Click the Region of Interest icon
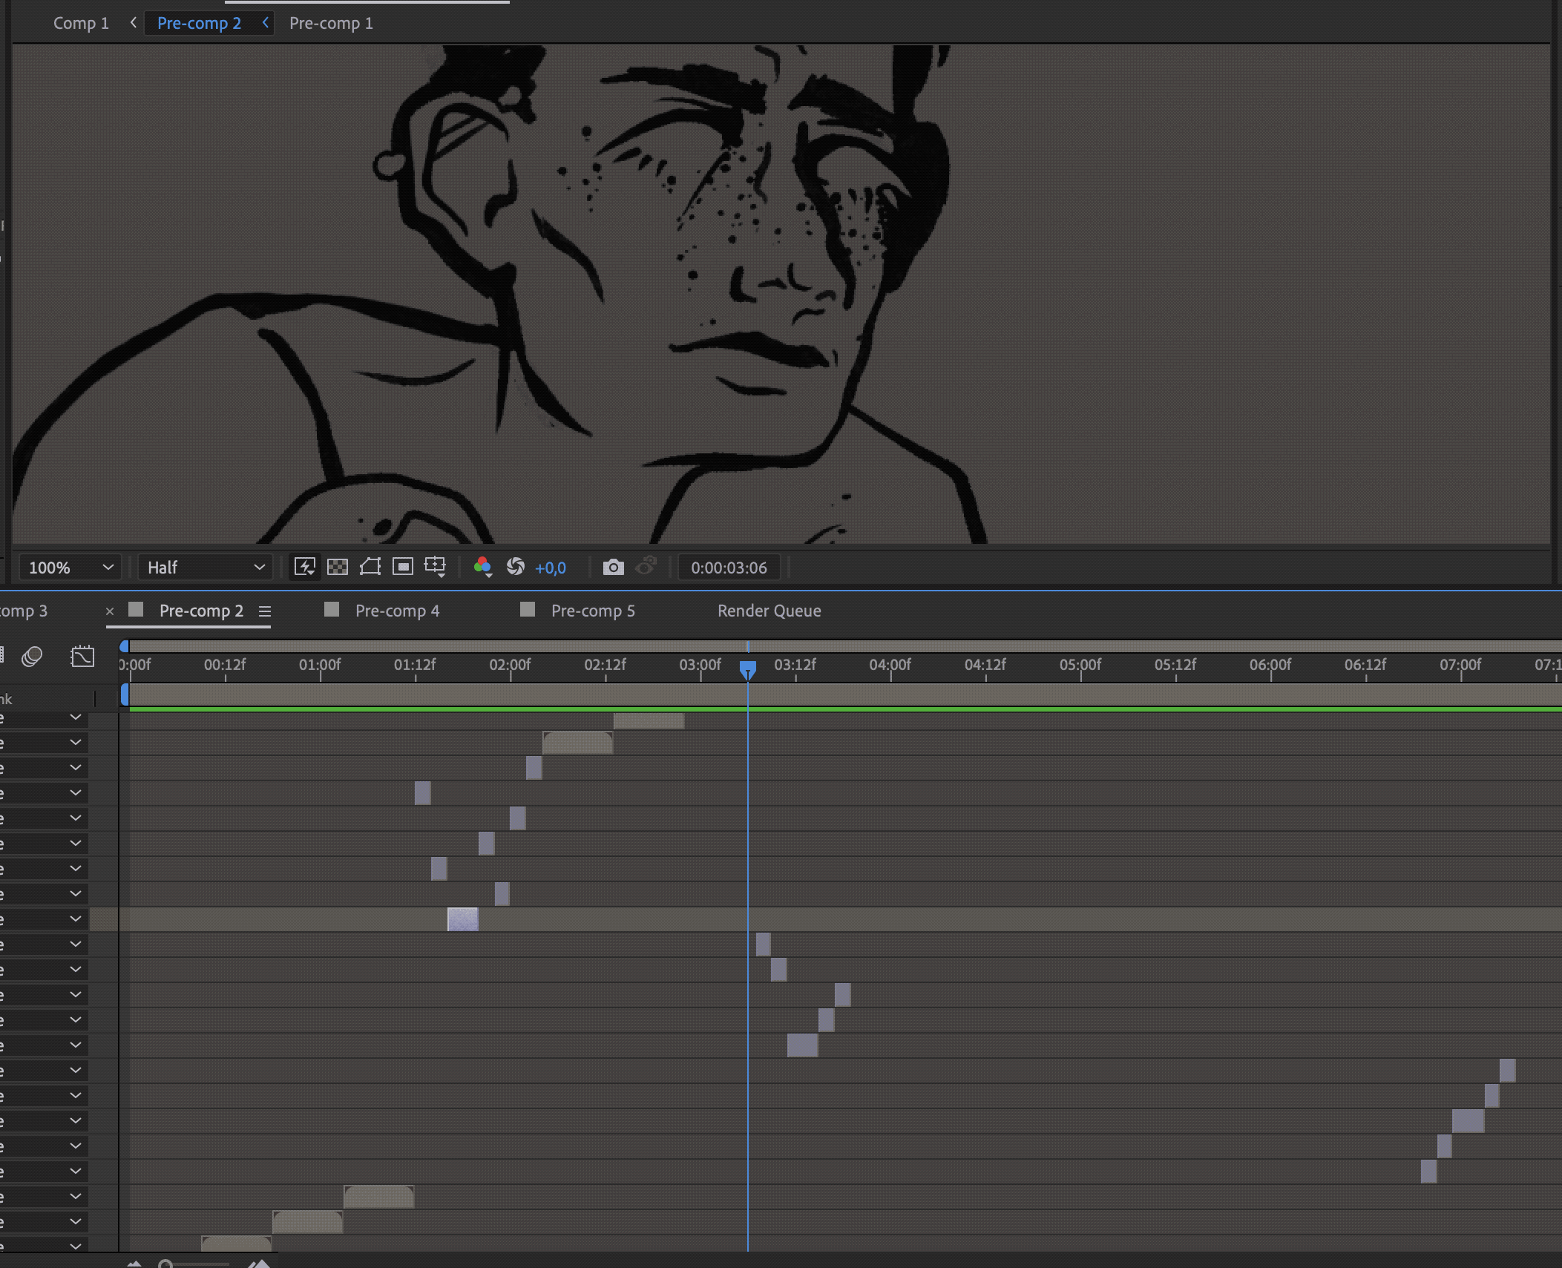 click(403, 568)
